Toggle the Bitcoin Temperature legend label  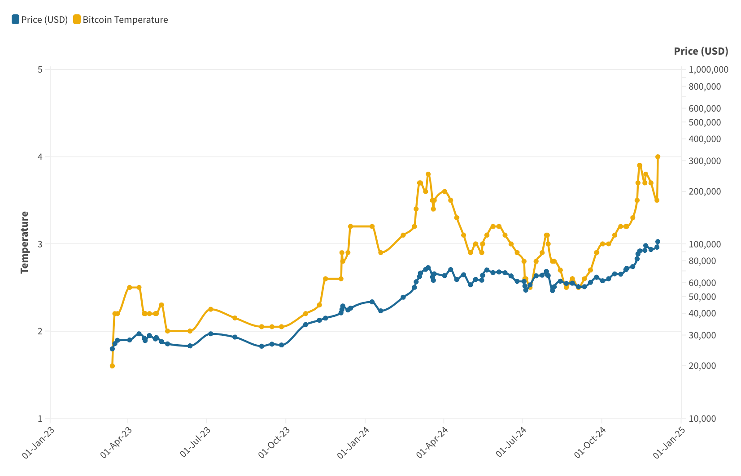tap(125, 20)
